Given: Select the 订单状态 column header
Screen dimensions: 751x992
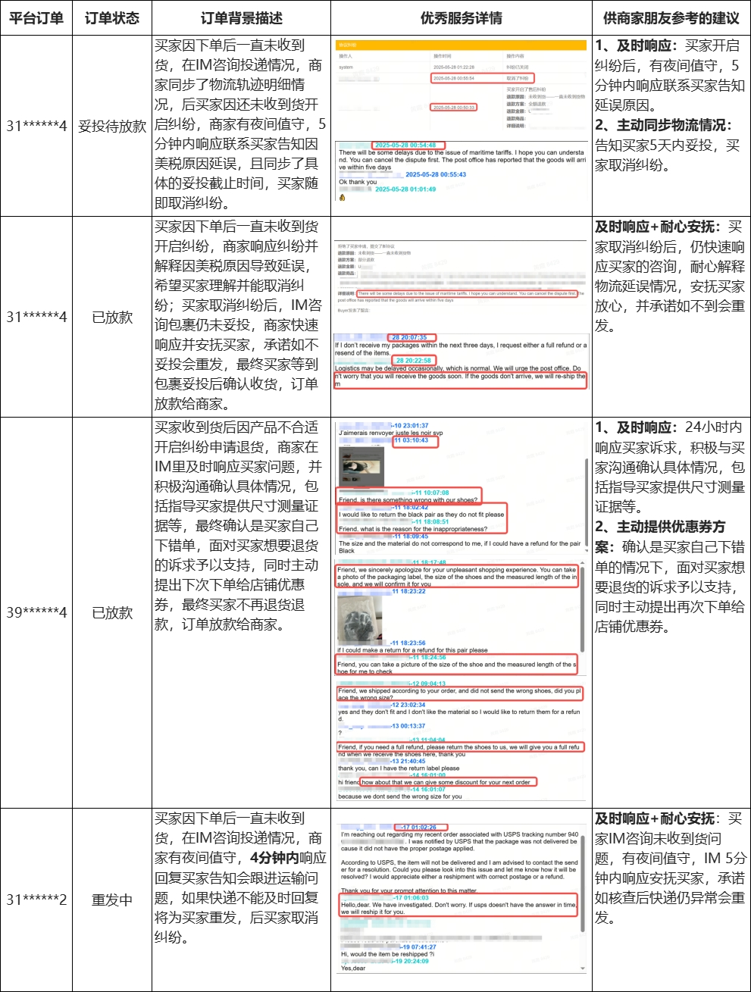Looking at the screenshot, I should (x=112, y=17).
